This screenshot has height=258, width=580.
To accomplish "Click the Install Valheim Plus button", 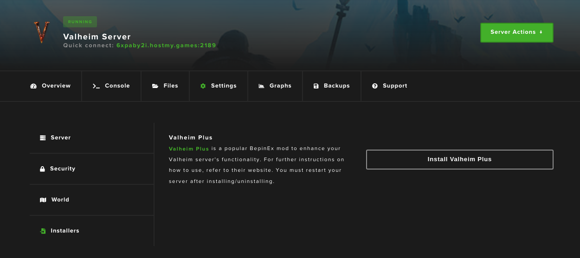I will point(459,159).
